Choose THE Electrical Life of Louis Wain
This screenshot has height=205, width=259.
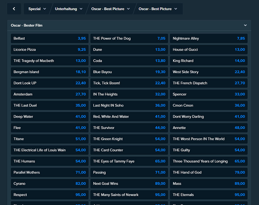pos(50,150)
